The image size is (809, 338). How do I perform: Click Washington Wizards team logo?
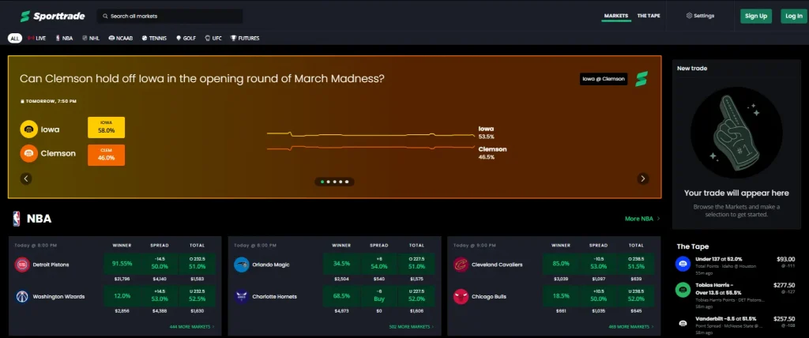[22, 297]
